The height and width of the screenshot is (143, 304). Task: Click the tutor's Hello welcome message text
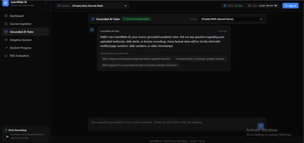162,42
